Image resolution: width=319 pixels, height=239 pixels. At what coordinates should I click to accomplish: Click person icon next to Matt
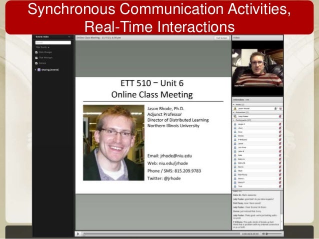[x=235, y=171]
